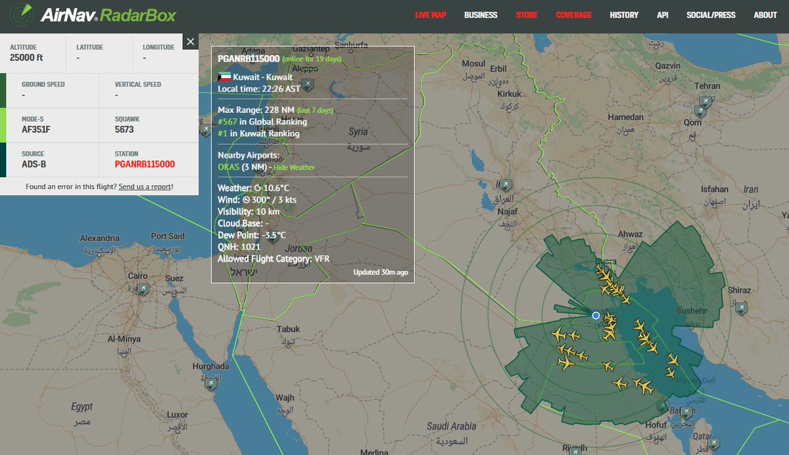Select the station marker at Bahrain
Image resolution: width=789 pixels, height=455 pixels.
click(687, 413)
